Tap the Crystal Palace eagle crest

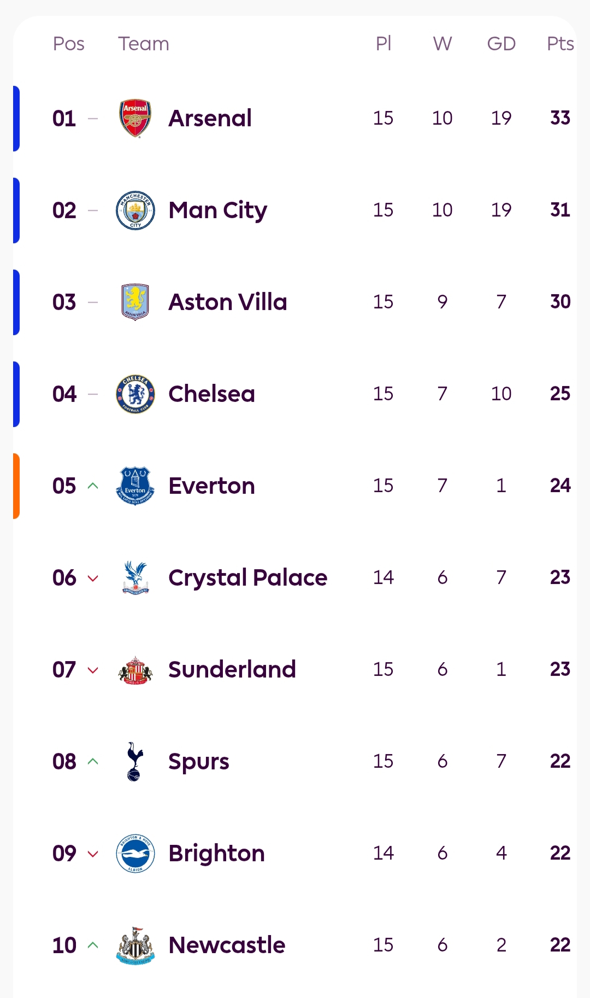[135, 577]
